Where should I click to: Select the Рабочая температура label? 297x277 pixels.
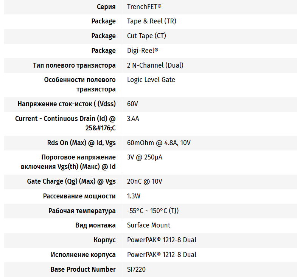click(x=82, y=211)
